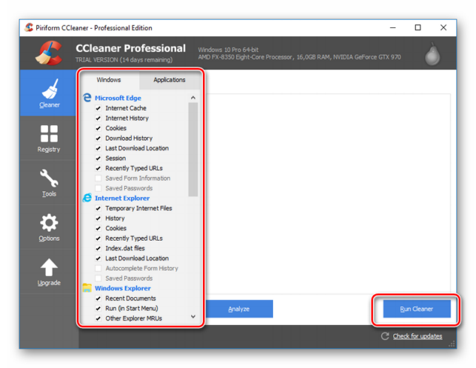Enable Edge Saved Passwords checkbox
The image size is (476, 368).
[98, 188]
